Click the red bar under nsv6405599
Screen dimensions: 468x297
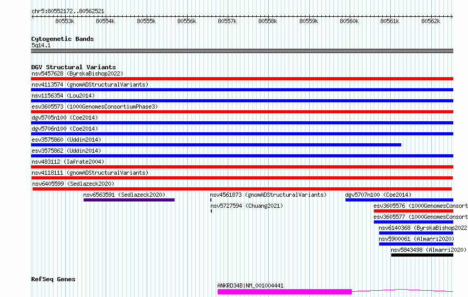[x=242, y=189]
